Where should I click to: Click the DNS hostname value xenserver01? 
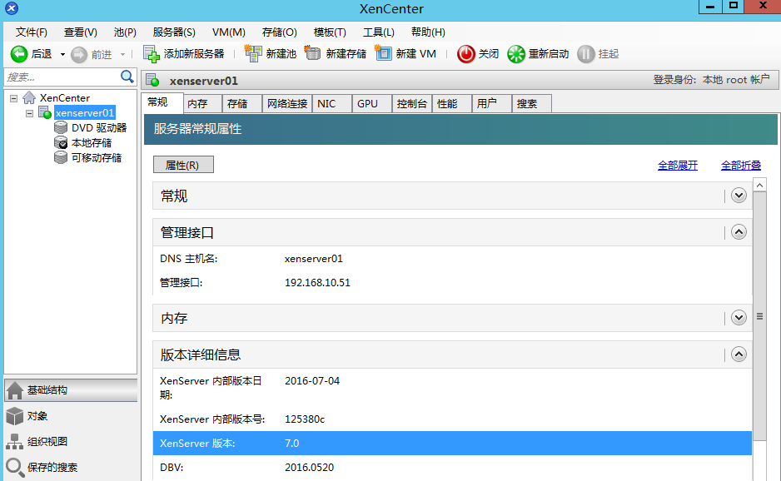(x=314, y=259)
